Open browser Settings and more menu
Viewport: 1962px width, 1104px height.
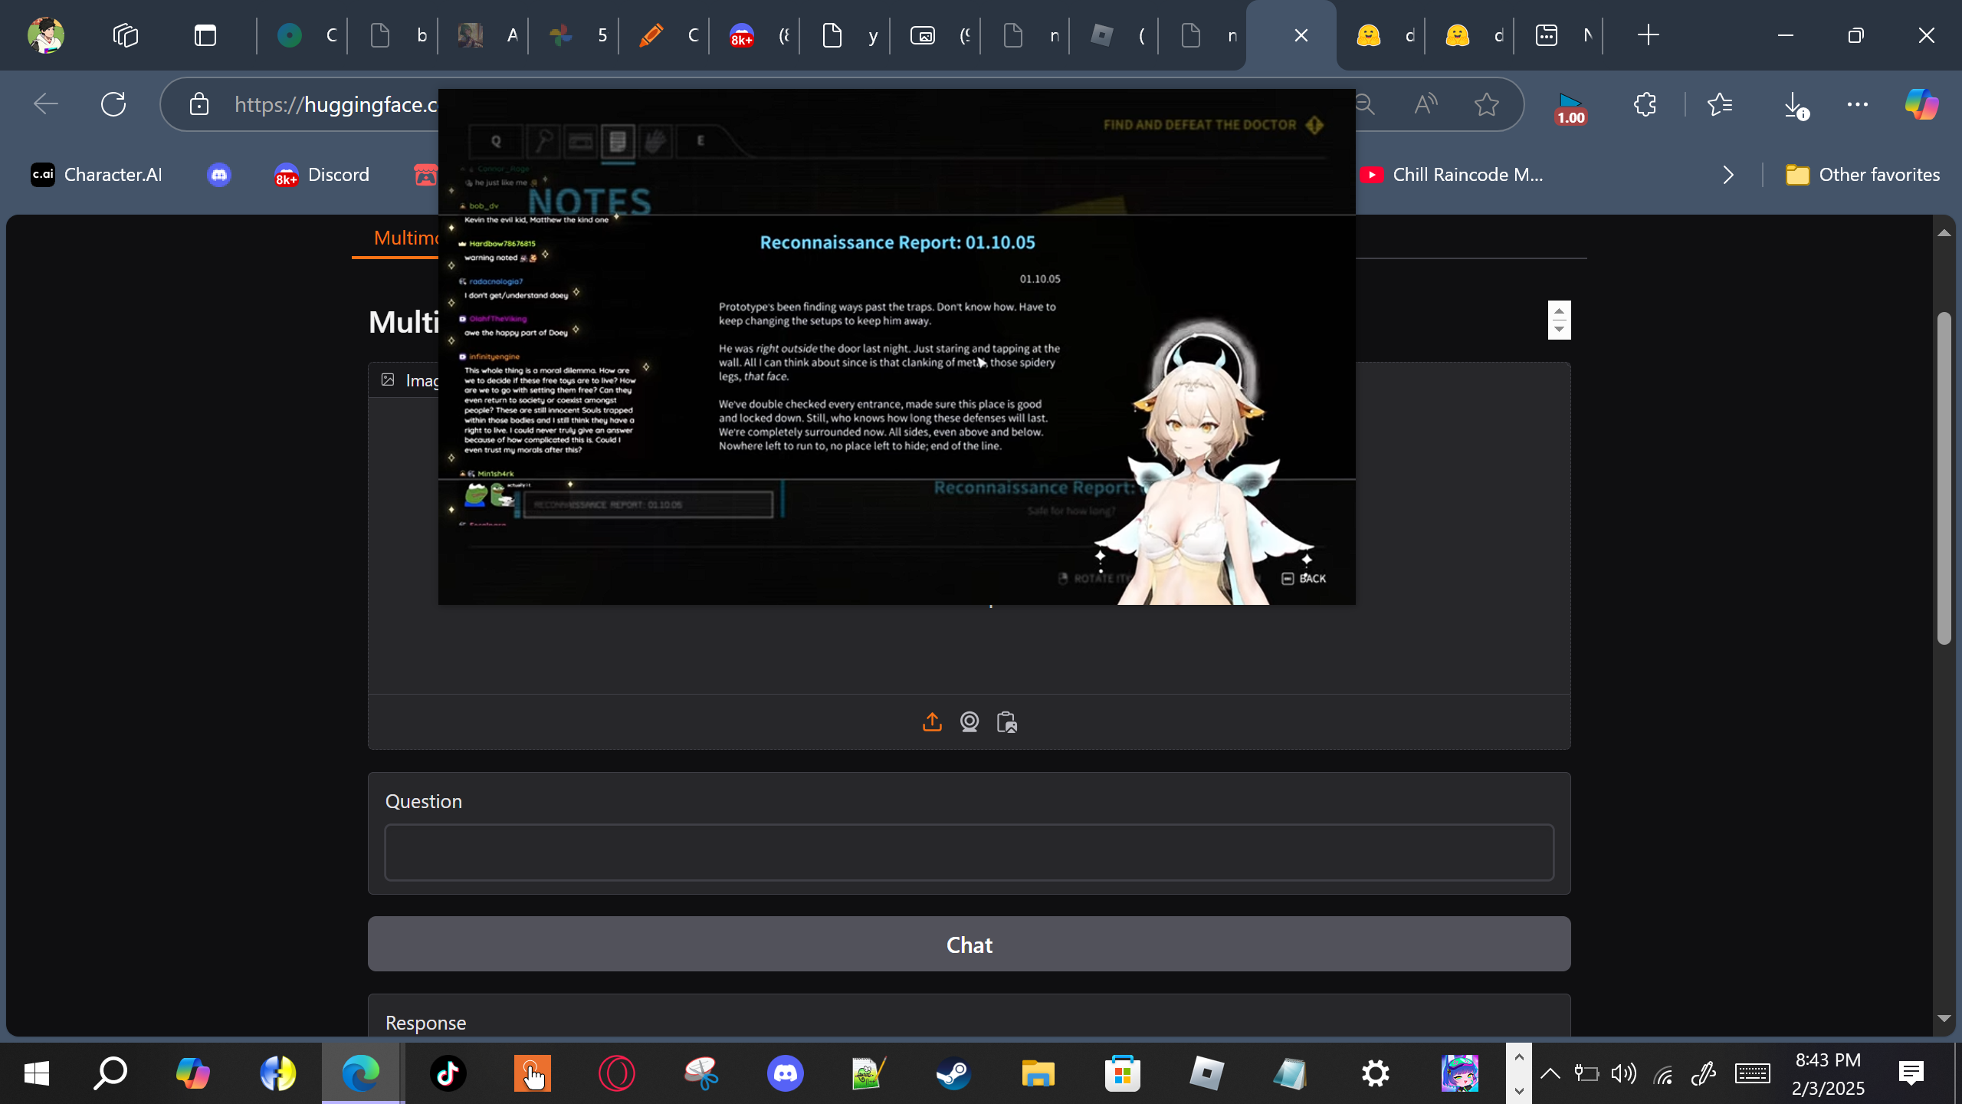pos(1858,104)
